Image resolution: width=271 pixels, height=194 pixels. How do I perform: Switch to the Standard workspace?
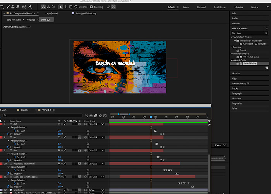[x=201, y=7]
